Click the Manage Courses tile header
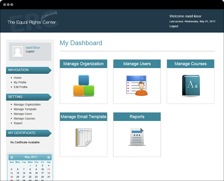Viewport: 224px width, 181px height. [x=191, y=64]
